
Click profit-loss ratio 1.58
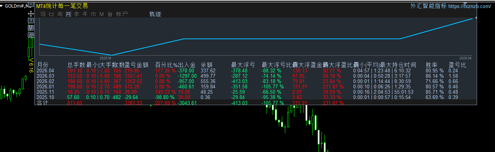pos(453,76)
